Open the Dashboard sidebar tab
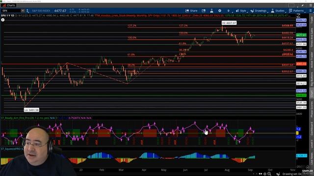The width and height of the screenshot is (314, 176). pos(312,129)
